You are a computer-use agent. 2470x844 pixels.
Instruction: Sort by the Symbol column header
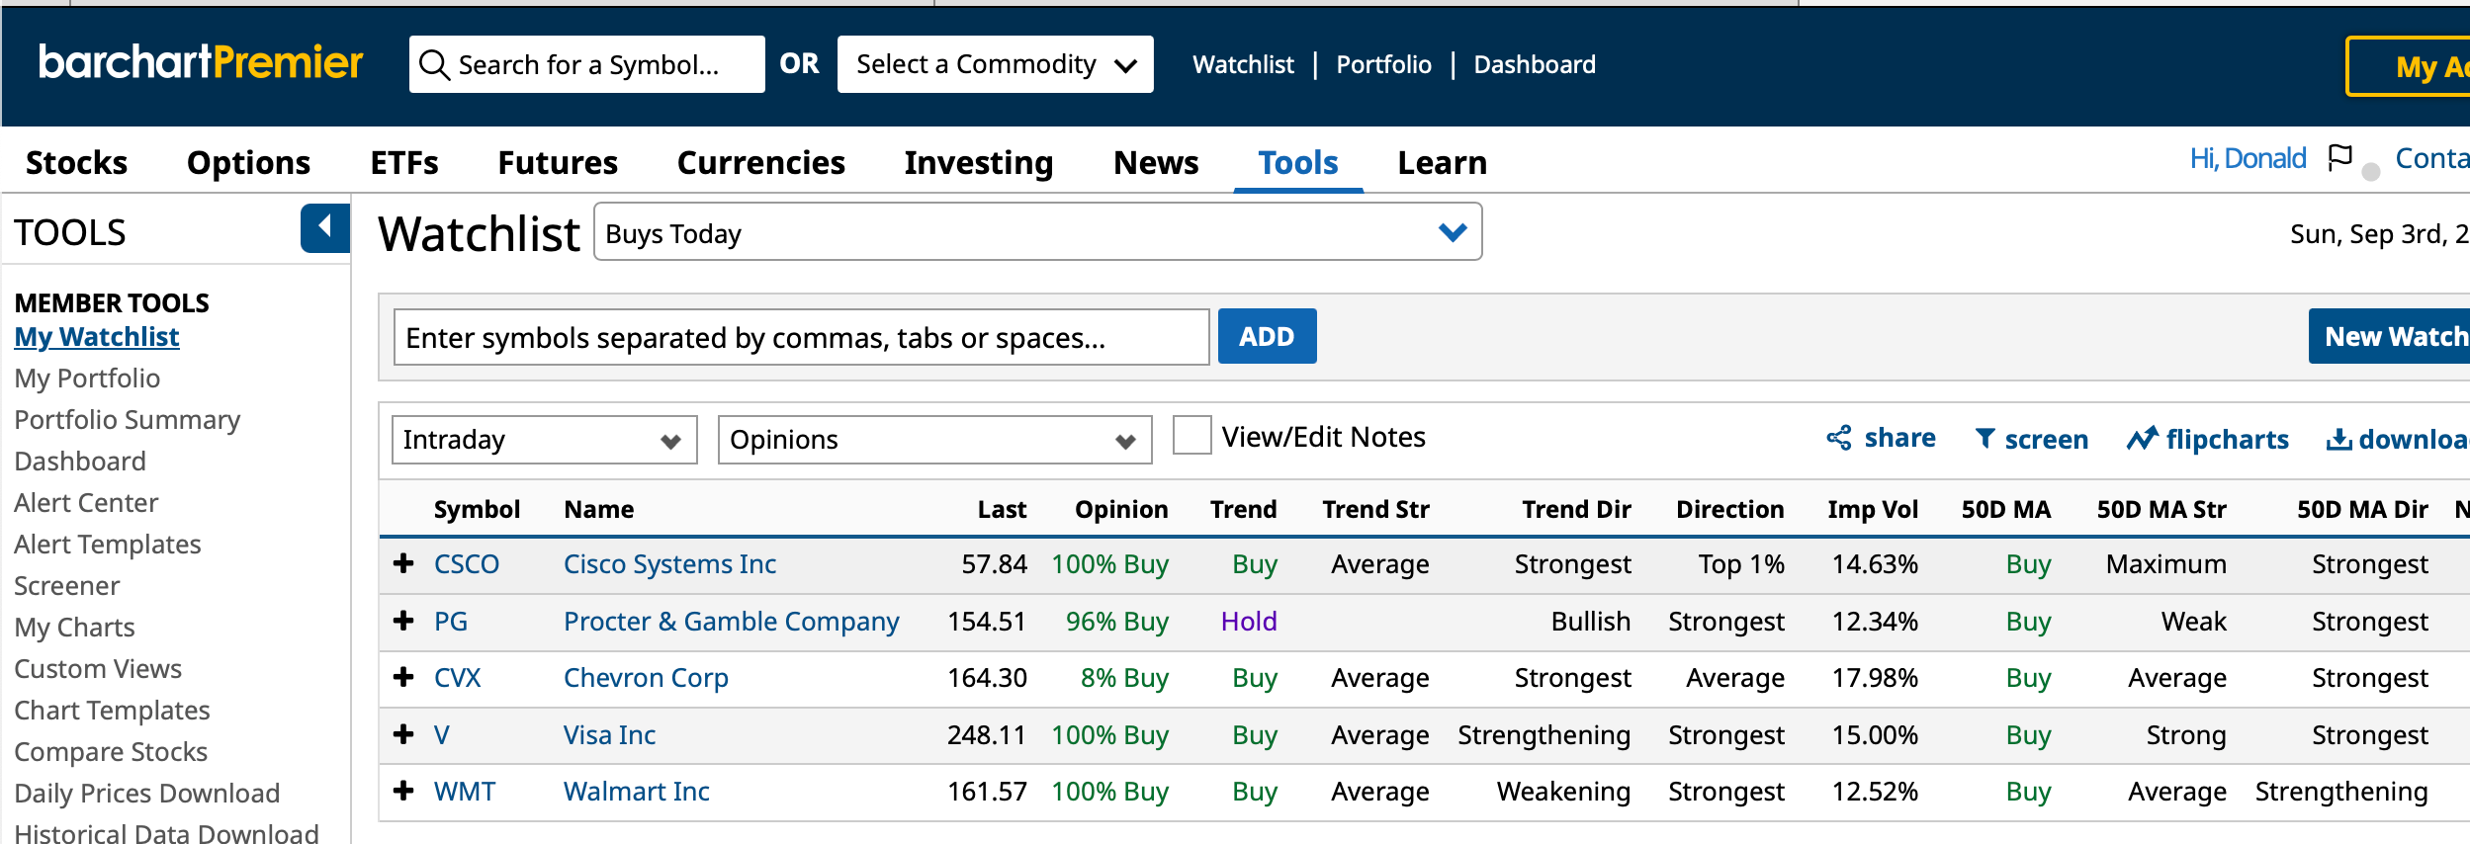[x=477, y=509]
